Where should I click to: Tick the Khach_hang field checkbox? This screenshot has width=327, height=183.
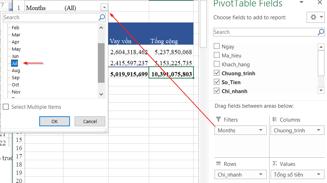click(x=216, y=65)
